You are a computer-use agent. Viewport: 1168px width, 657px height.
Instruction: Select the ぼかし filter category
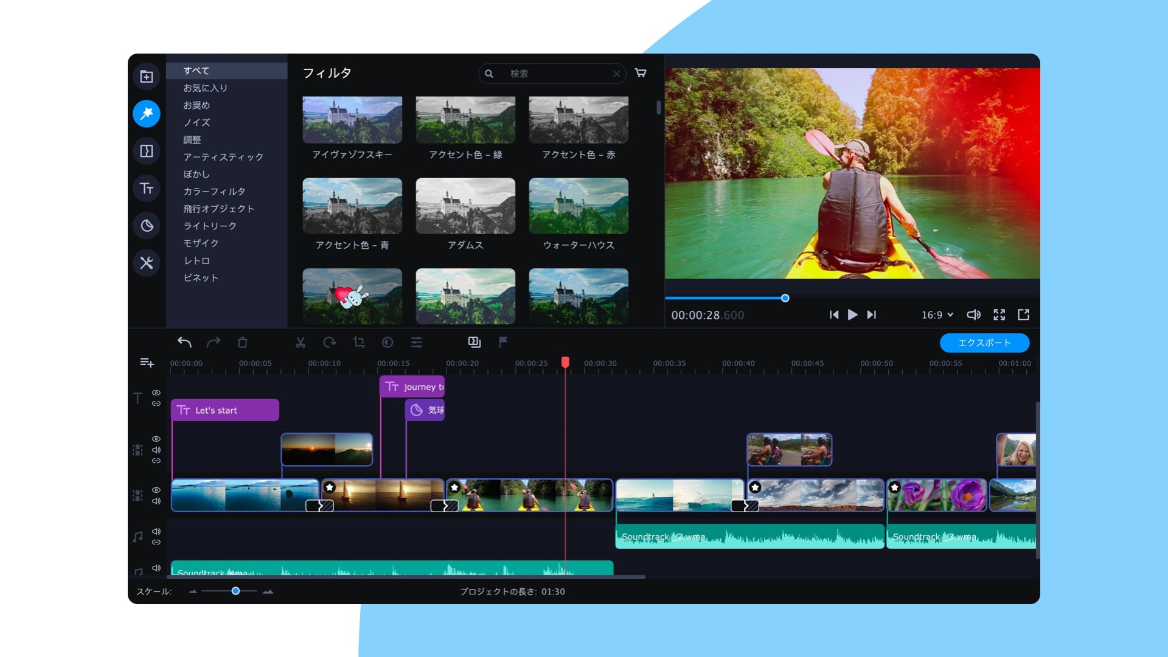click(x=196, y=174)
